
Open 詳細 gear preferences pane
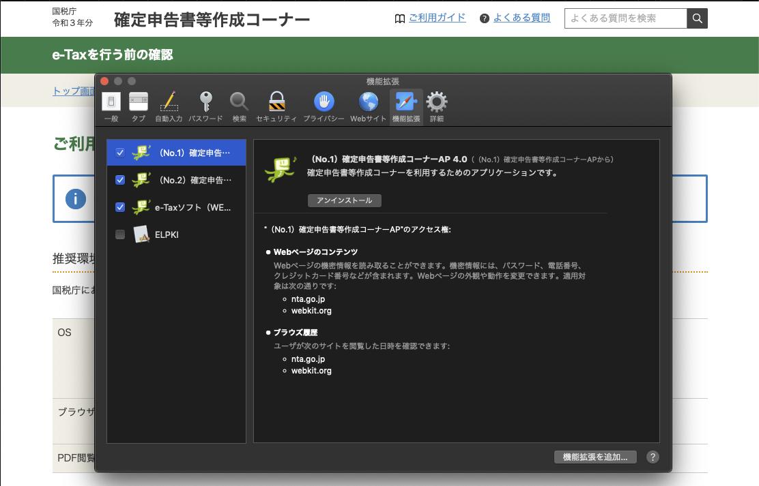click(x=437, y=106)
